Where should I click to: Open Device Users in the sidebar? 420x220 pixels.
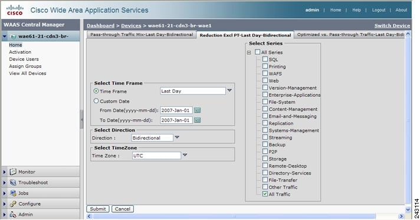point(24,59)
